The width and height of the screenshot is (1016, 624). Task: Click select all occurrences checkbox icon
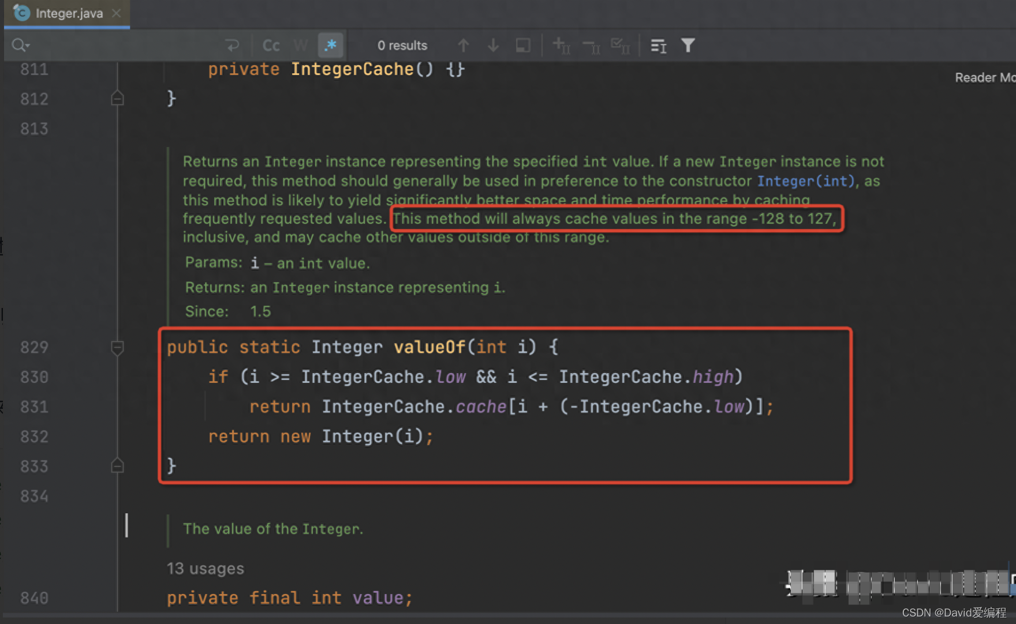click(621, 46)
